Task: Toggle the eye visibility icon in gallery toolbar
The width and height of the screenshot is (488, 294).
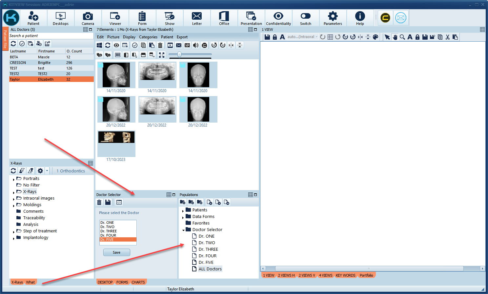Action: coord(116,45)
